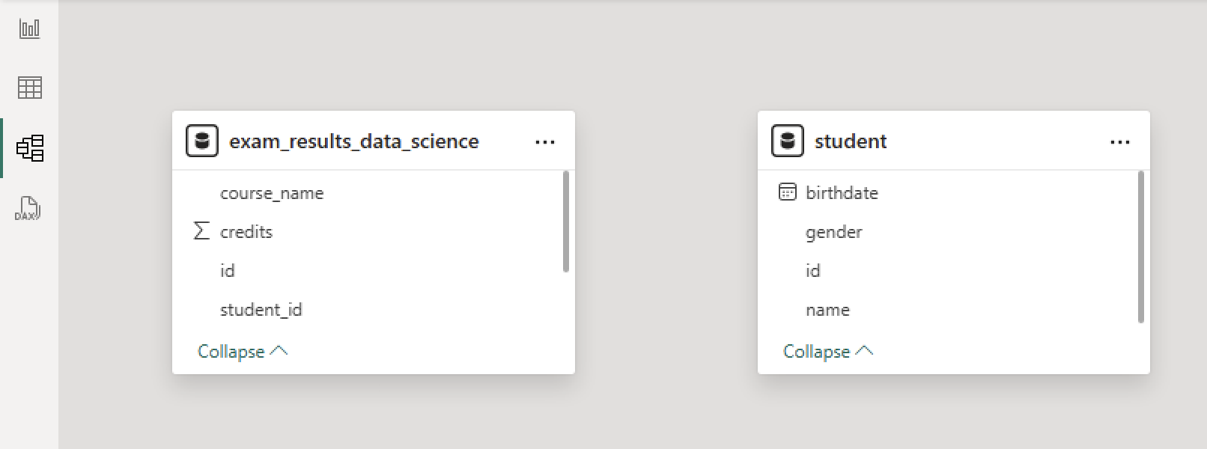
Task: Open the options menu for the student table
Action: pos(1120,141)
